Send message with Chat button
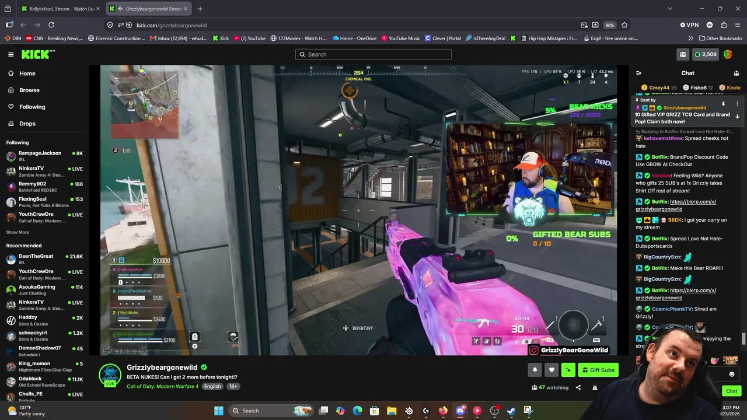This screenshot has width=747, height=420. click(732, 391)
